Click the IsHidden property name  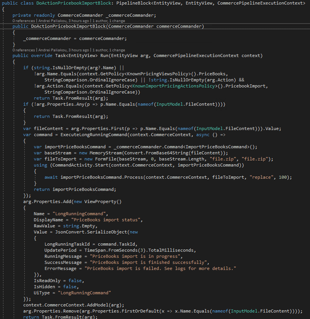44,287
